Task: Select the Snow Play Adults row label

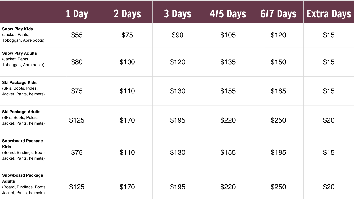Action: click(19, 53)
